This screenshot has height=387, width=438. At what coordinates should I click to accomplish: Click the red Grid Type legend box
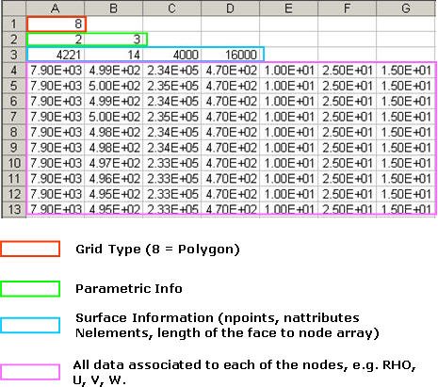[x=30, y=249]
